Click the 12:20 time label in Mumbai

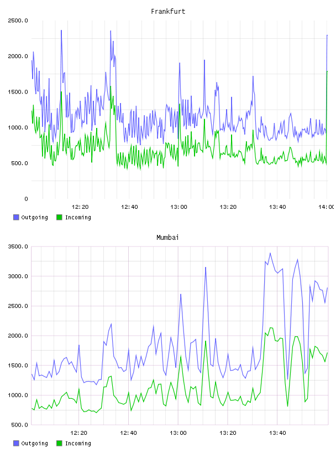(79, 433)
